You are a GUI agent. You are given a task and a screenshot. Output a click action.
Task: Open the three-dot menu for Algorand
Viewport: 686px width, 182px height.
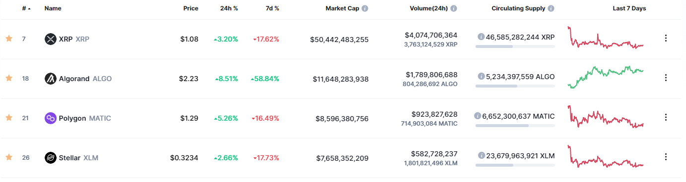[666, 78]
